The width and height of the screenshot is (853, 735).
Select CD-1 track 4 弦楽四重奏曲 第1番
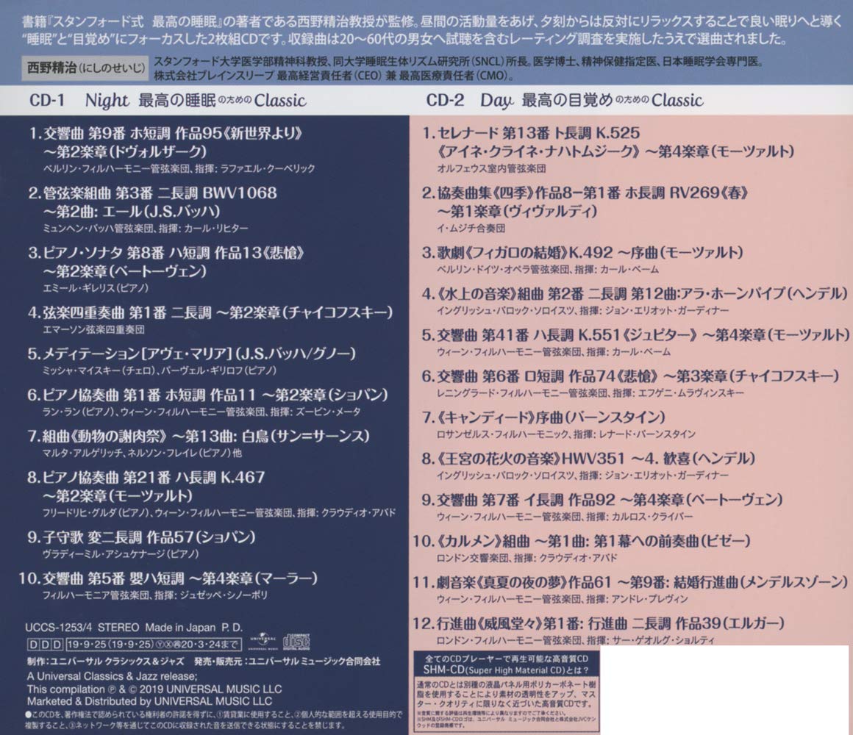(x=210, y=312)
